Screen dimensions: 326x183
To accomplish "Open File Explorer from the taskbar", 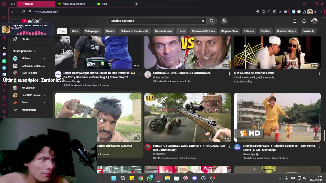I will [x=168, y=178].
